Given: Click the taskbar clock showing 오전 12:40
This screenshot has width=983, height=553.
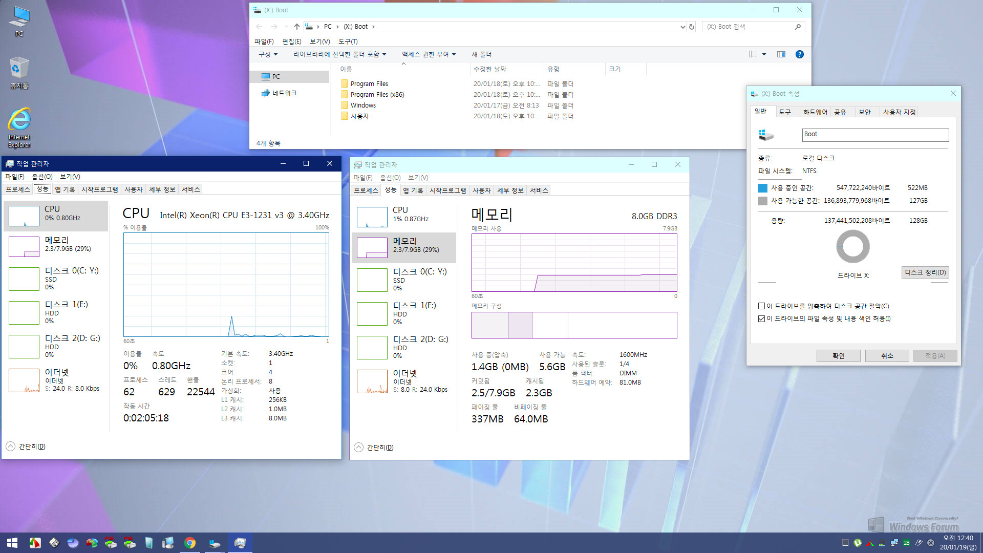Looking at the screenshot, I should (958, 543).
